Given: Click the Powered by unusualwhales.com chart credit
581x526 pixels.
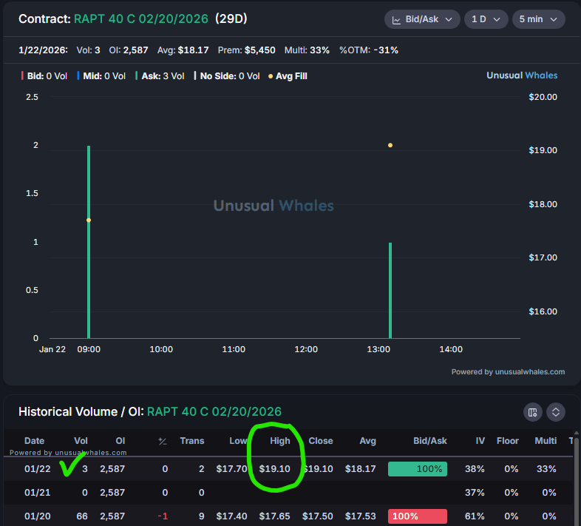Looking at the screenshot, I should coord(508,371).
